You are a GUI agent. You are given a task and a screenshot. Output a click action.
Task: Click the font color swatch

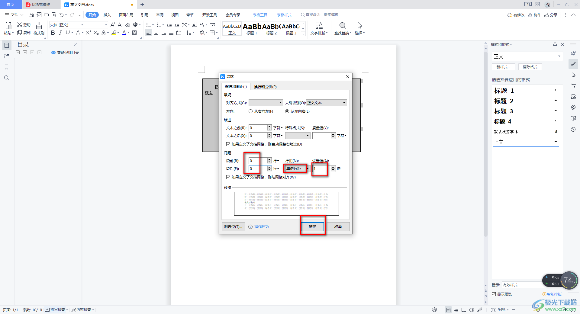coord(124,33)
